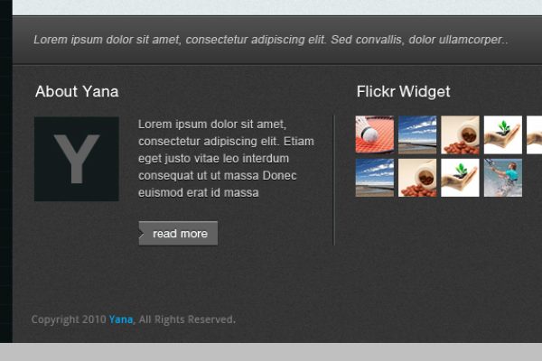Screen dimensions: 542x361
Task: Click the light gray bar below footer
Action: click(271, 352)
